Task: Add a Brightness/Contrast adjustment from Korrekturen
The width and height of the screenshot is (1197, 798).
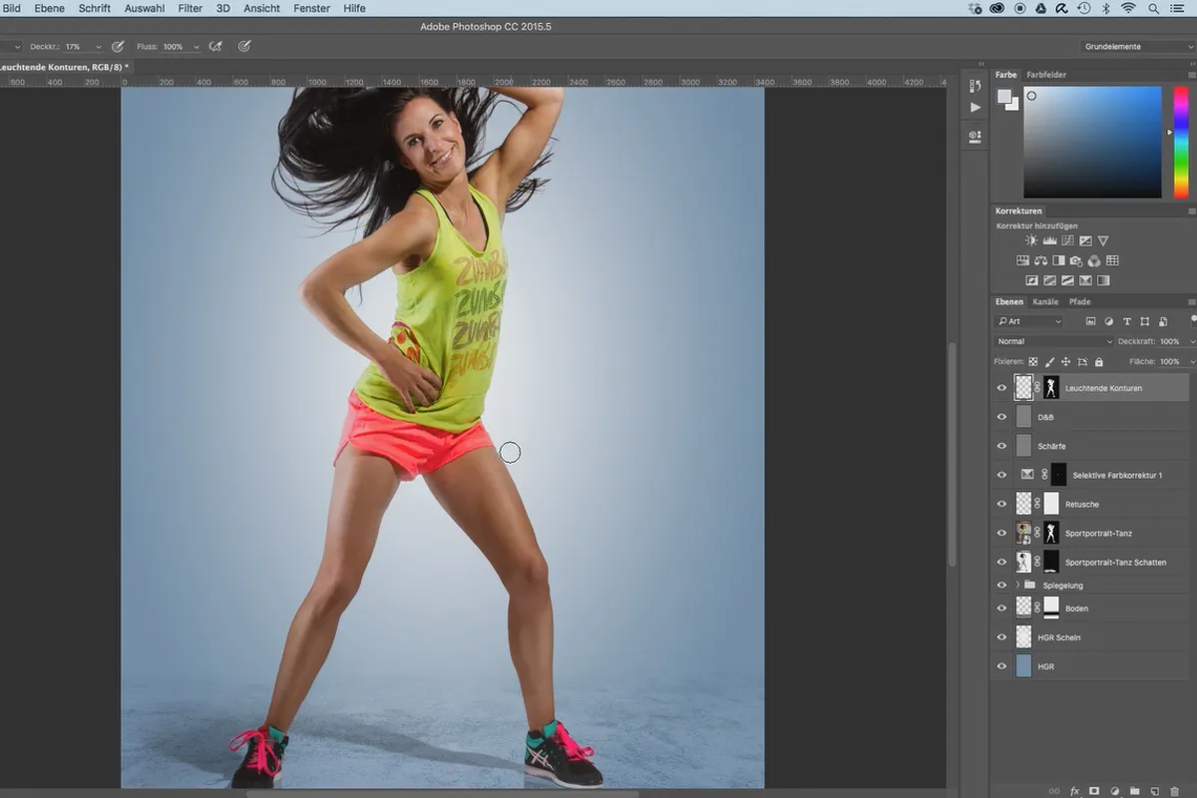Action: pos(1030,240)
